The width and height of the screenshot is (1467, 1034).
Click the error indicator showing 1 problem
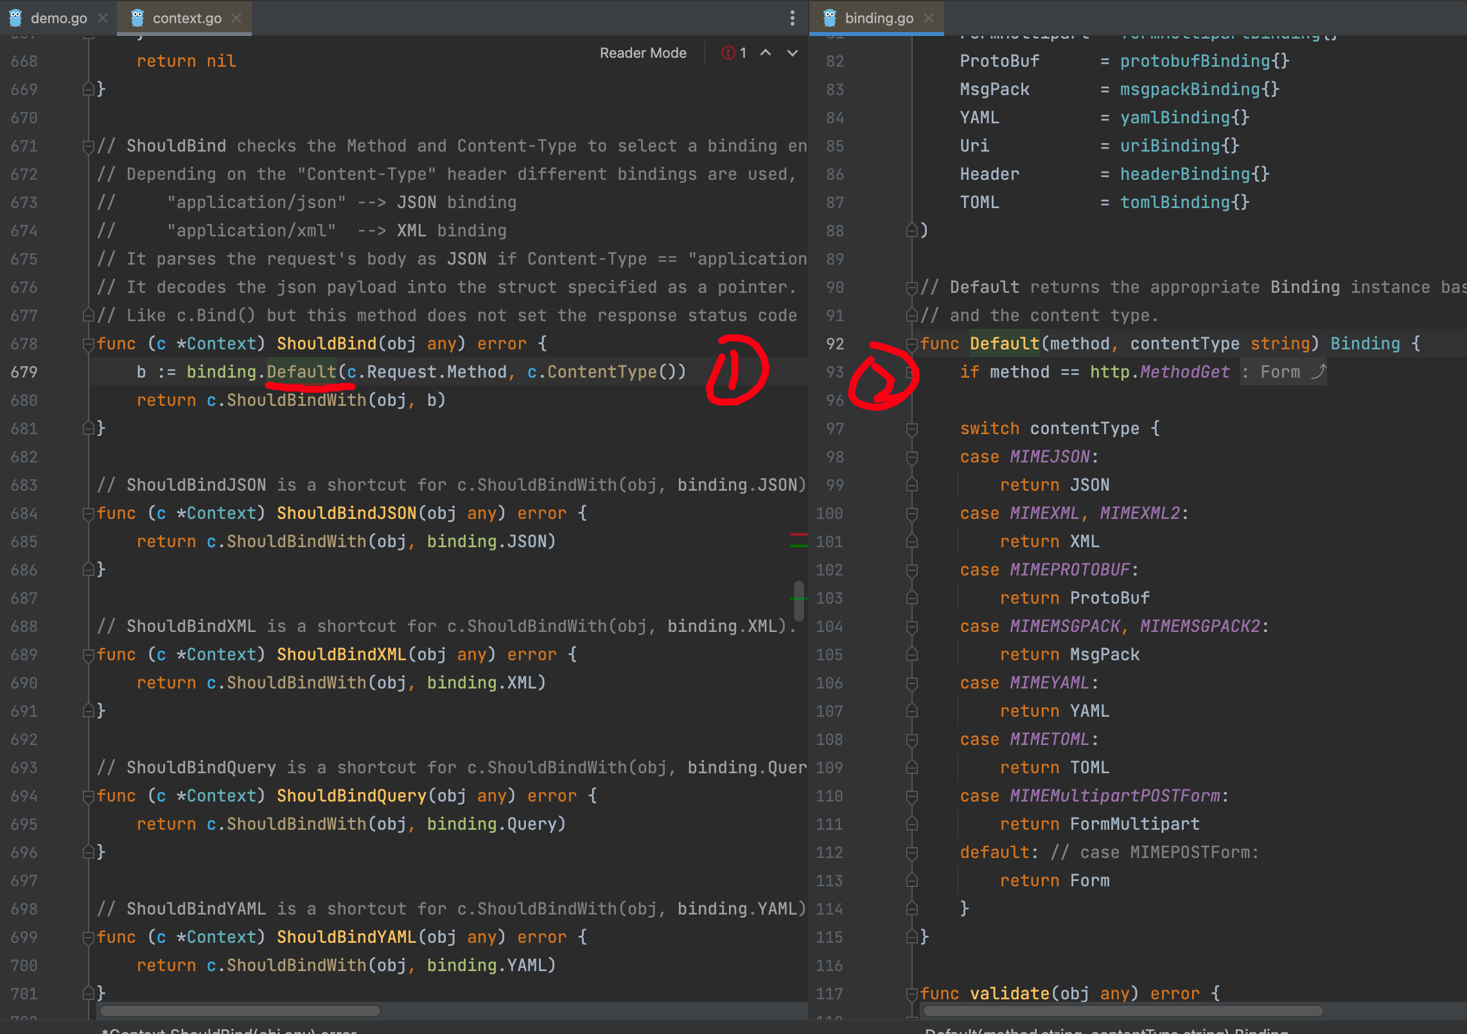[x=734, y=53]
